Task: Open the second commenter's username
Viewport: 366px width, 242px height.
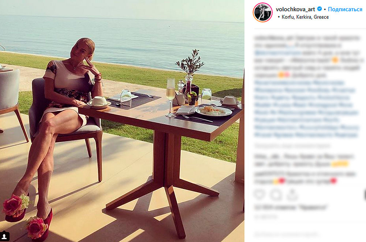Action: pyautogui.click(x=268, y=174)
